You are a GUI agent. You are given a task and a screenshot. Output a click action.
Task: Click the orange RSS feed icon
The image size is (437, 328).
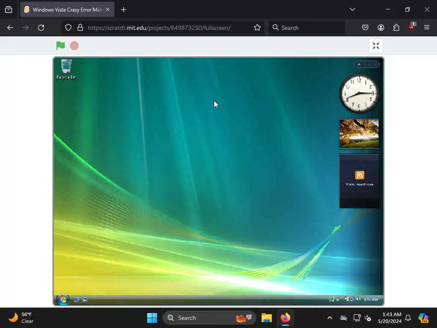(359, 175)
